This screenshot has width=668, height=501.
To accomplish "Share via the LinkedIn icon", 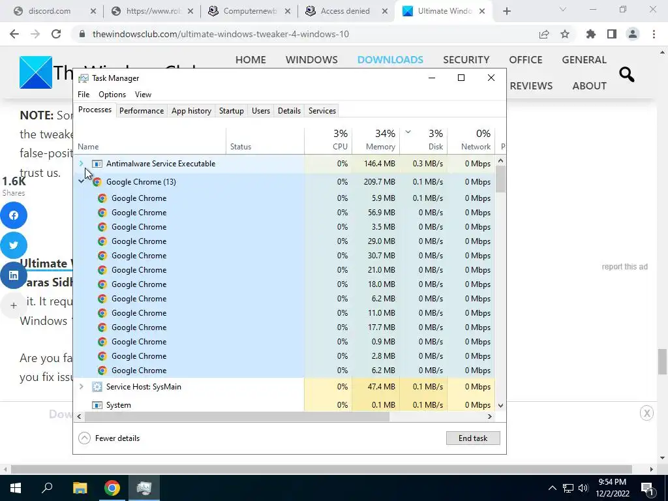I will pos(14,275).
